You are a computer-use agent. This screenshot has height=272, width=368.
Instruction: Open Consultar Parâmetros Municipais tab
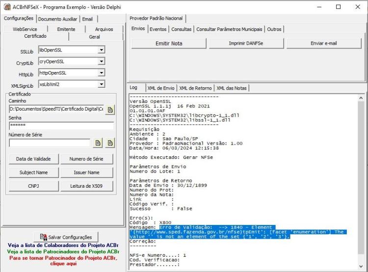pyautogui.click(x=229, y=29)
